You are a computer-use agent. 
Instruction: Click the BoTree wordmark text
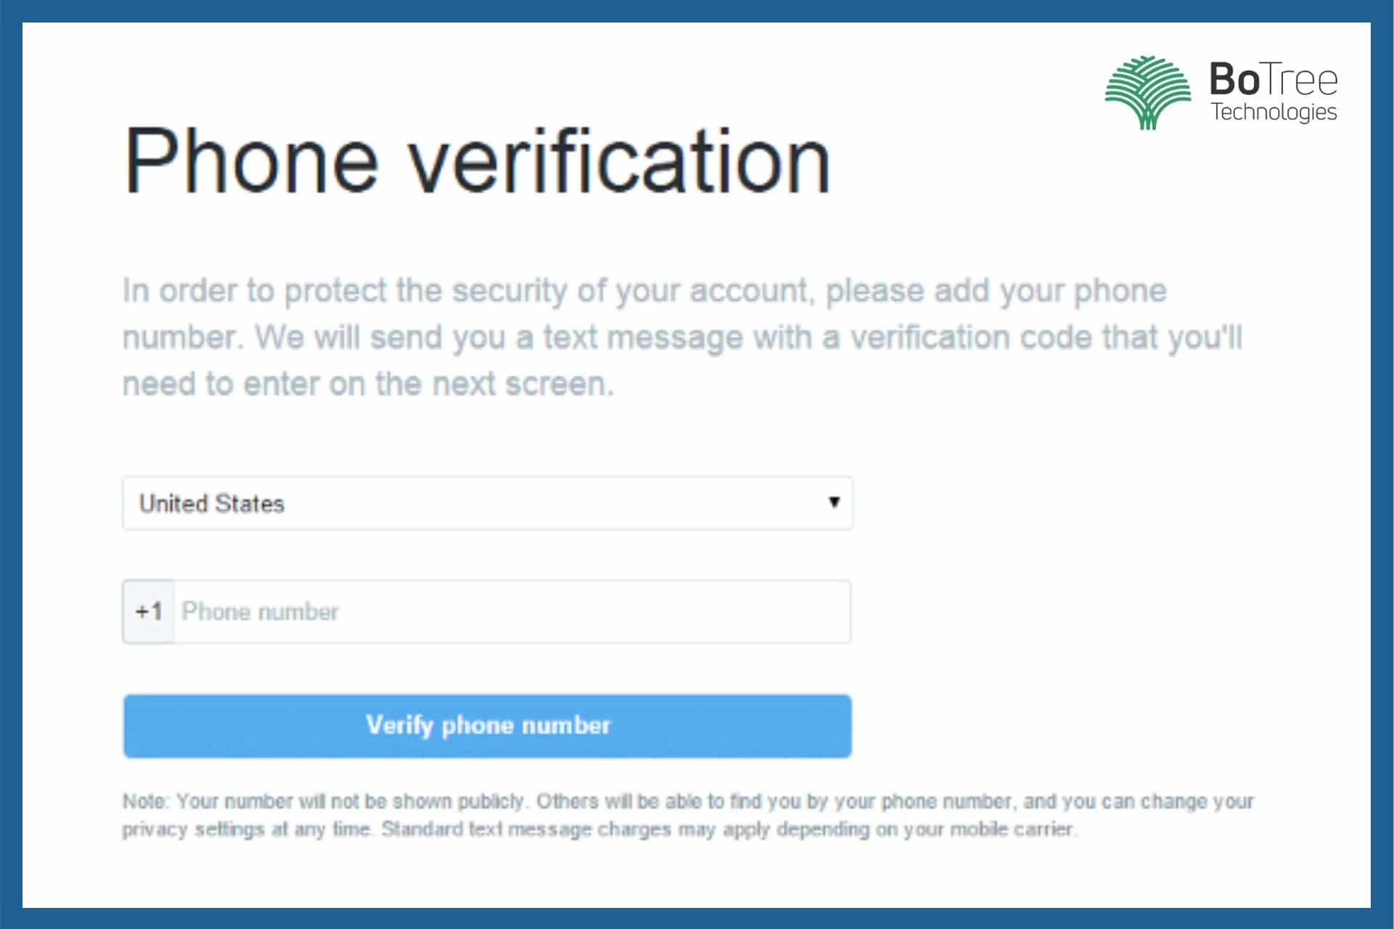tap(1273, 79)
